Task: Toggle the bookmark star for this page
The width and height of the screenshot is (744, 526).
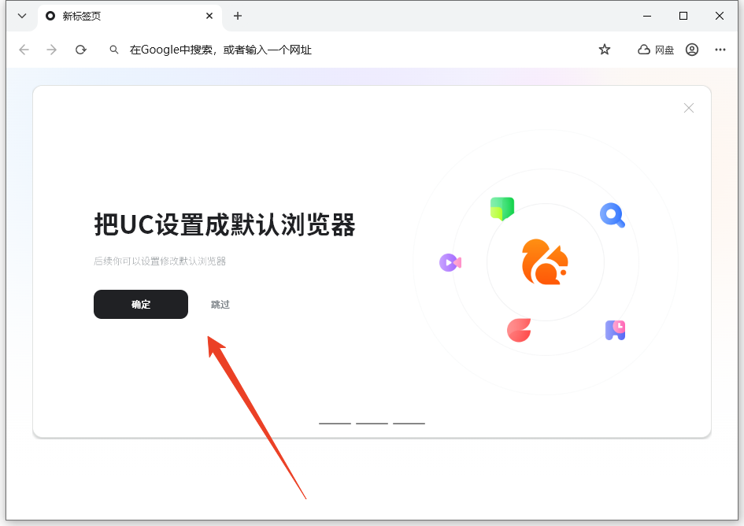Action: (x=604, y=49)
